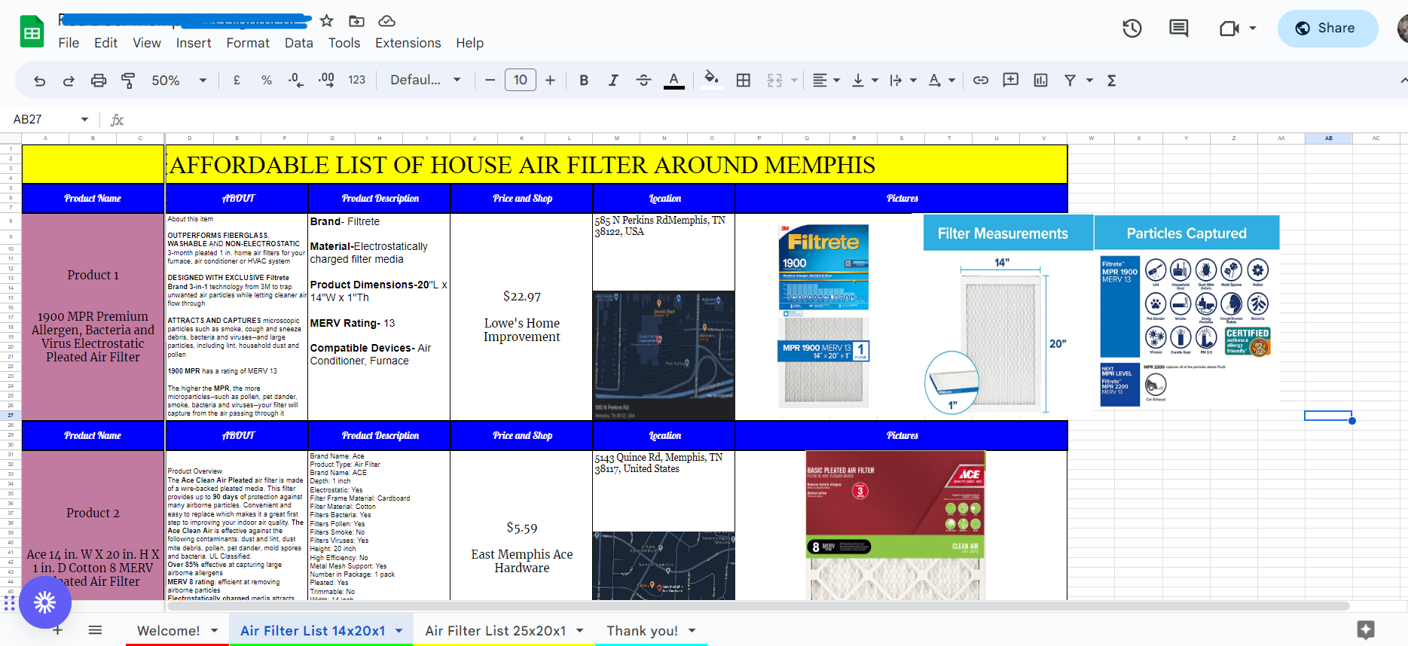The height and width of the screenshot is (646, 1408).
Task: Open all comments panel icon
Action: coord(1179,29)
